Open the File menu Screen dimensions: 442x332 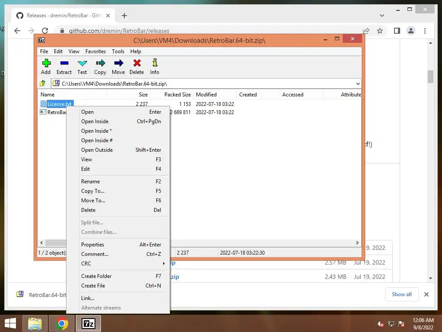(44, 51)
